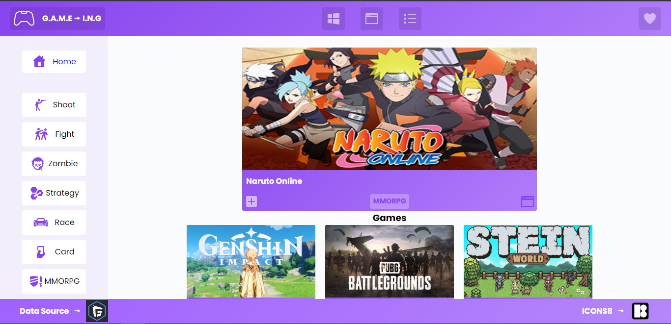Image resolution: width=671 pixels, height=324 pixels.
Task: Click the house icon beside Home
Action: (x=39, y=61)
